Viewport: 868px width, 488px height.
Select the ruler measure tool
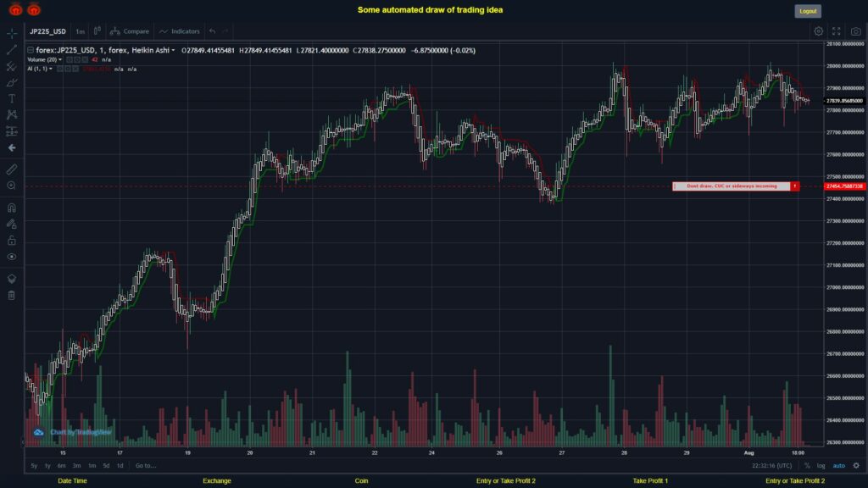12,169
